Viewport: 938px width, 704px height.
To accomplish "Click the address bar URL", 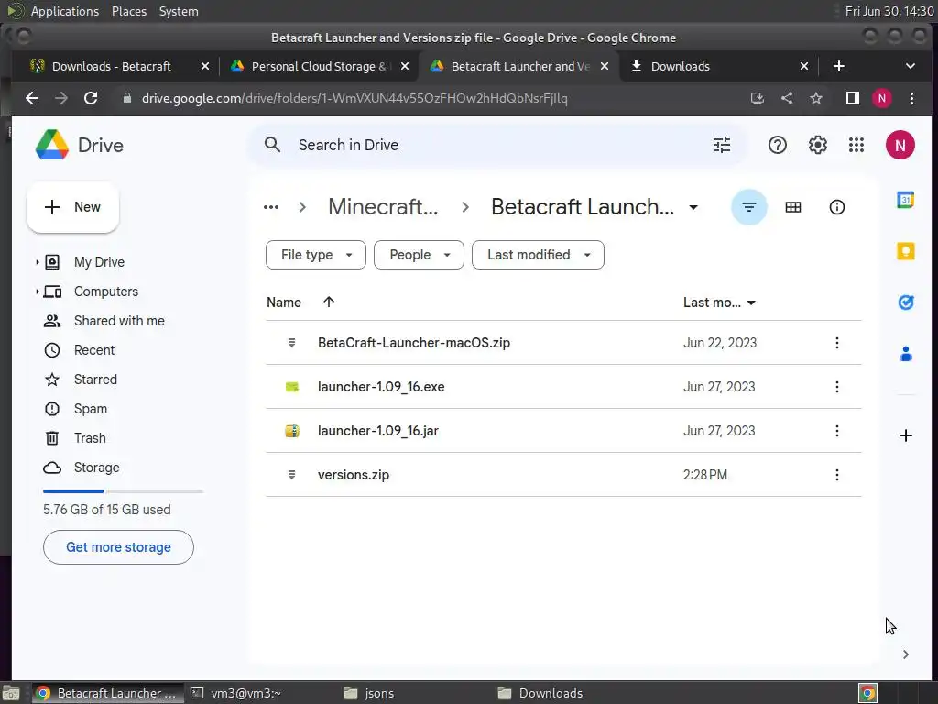I will [x=354, y=98].
